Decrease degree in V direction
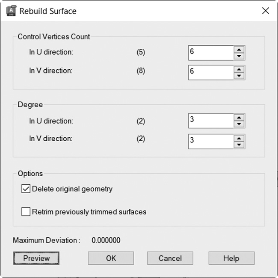 tap(239, 145)
